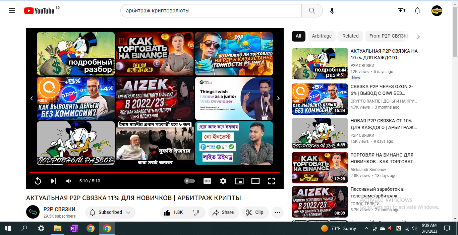Replay the video
Viewport: 458px width, 235px height.
pos(38,181)
